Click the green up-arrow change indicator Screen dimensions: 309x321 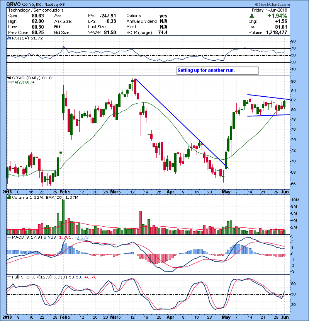252,16
